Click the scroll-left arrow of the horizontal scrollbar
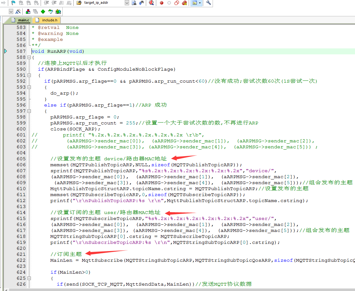This screenshot has height=291, width=355. pos(6,290)
